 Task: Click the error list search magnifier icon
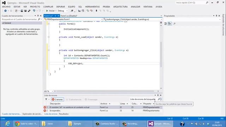click(x=159, y=99)
